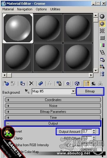Open the Utilities menu
107x158 pixels.
[x=55, y=9]
